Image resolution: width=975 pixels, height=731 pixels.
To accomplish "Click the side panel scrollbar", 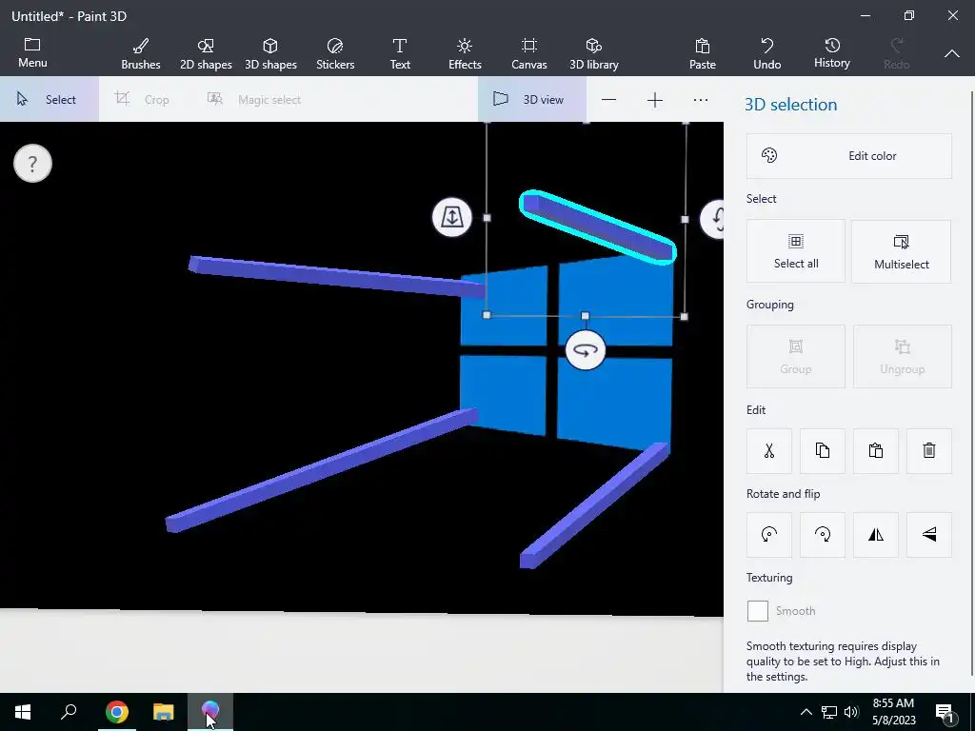I will coord(972,383).
